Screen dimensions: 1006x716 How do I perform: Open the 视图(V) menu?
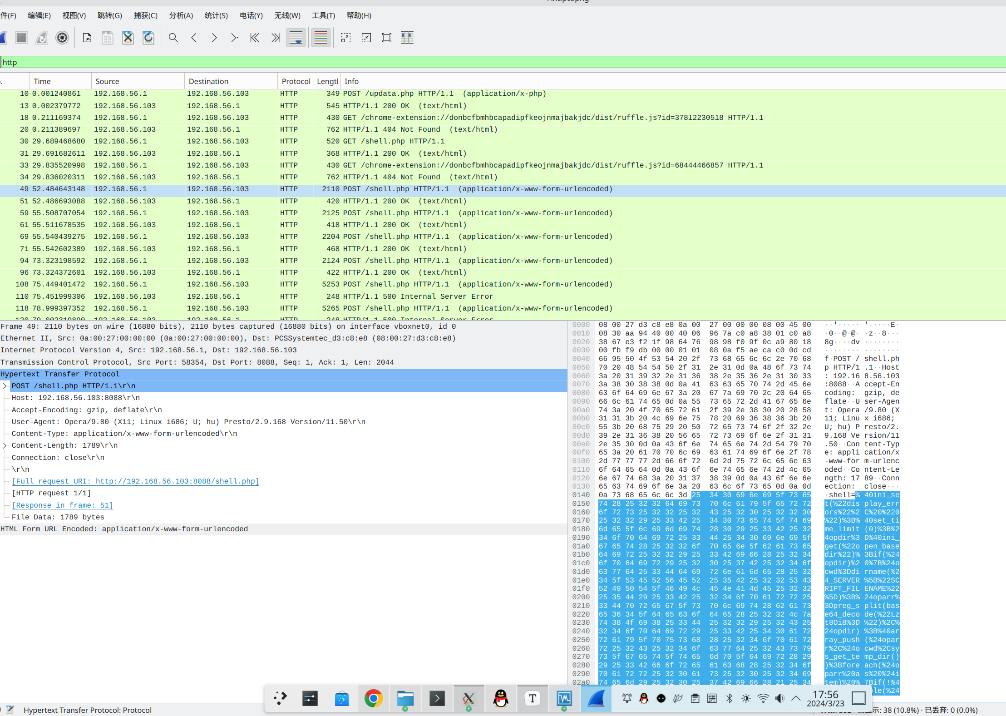pyautogui.click(x=74, y=15)
